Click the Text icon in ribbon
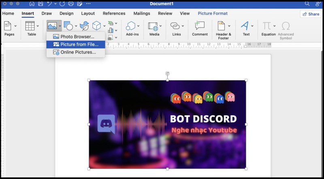The width and height of the screenshot is (324, 179). tap(245, 26)
